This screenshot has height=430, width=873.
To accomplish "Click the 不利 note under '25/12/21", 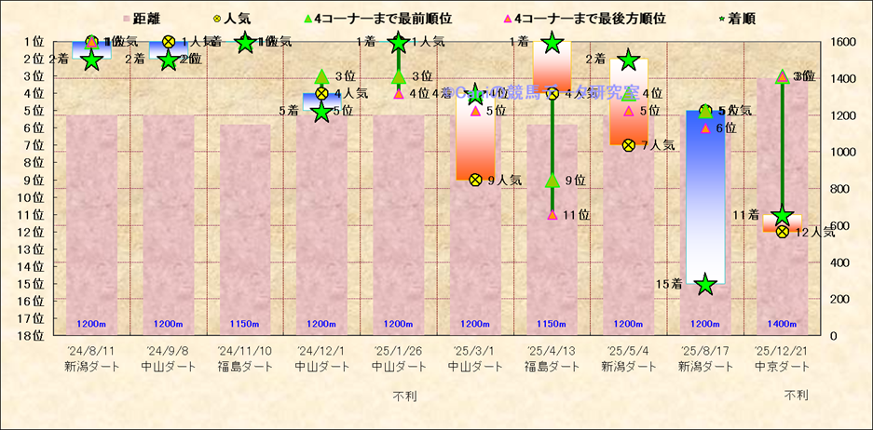I will pyautogui.click(x=796, y=396).
